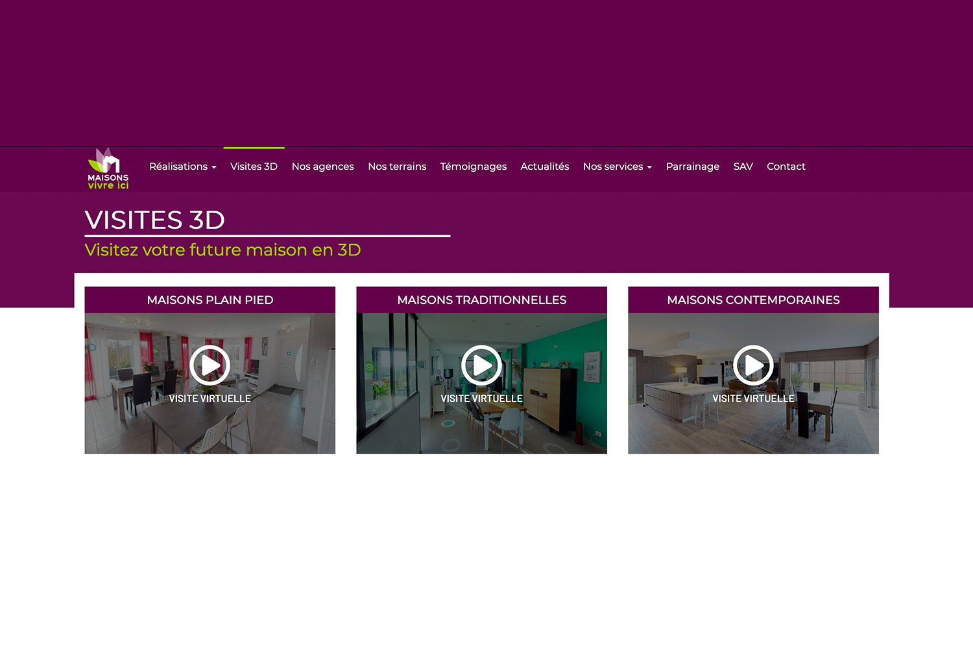973x648 pixels.
Task: Click the Maisons Traditionnelles heading
Action: coord(481,300)
